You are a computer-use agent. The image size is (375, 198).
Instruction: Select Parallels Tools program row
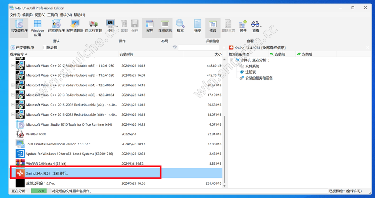116,134
